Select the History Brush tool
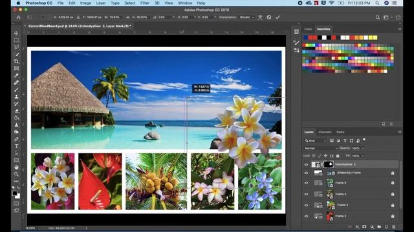Image resolution: width=414 pixels, height=232 pixels. point(16,104)
